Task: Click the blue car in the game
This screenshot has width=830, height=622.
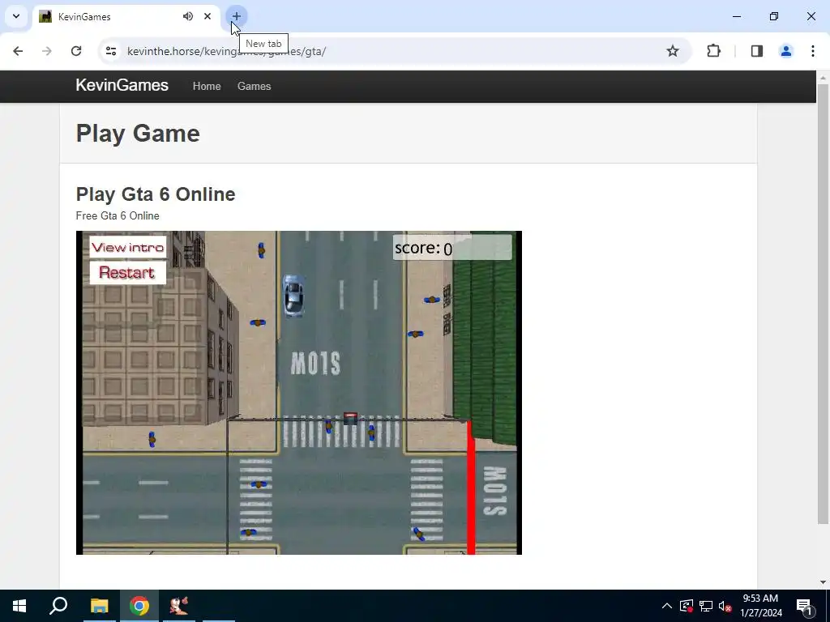Action: [x=293, y=296]
